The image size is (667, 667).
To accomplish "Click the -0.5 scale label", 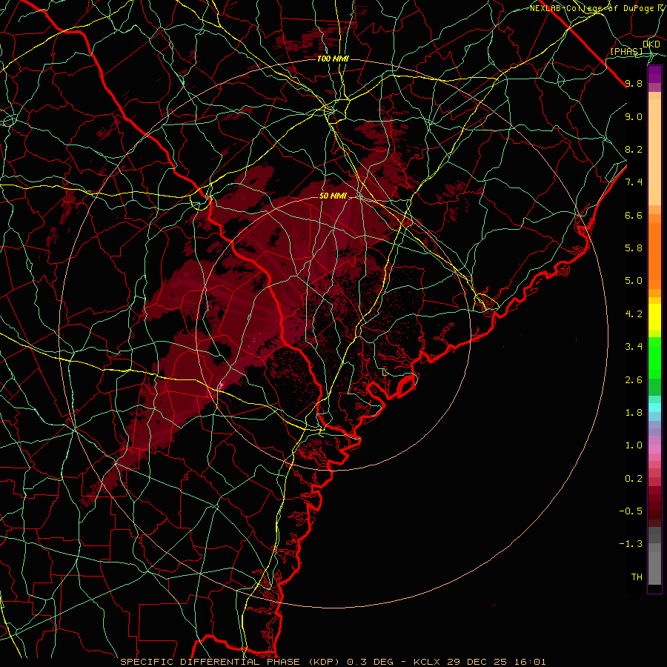I will pos(631,511).
